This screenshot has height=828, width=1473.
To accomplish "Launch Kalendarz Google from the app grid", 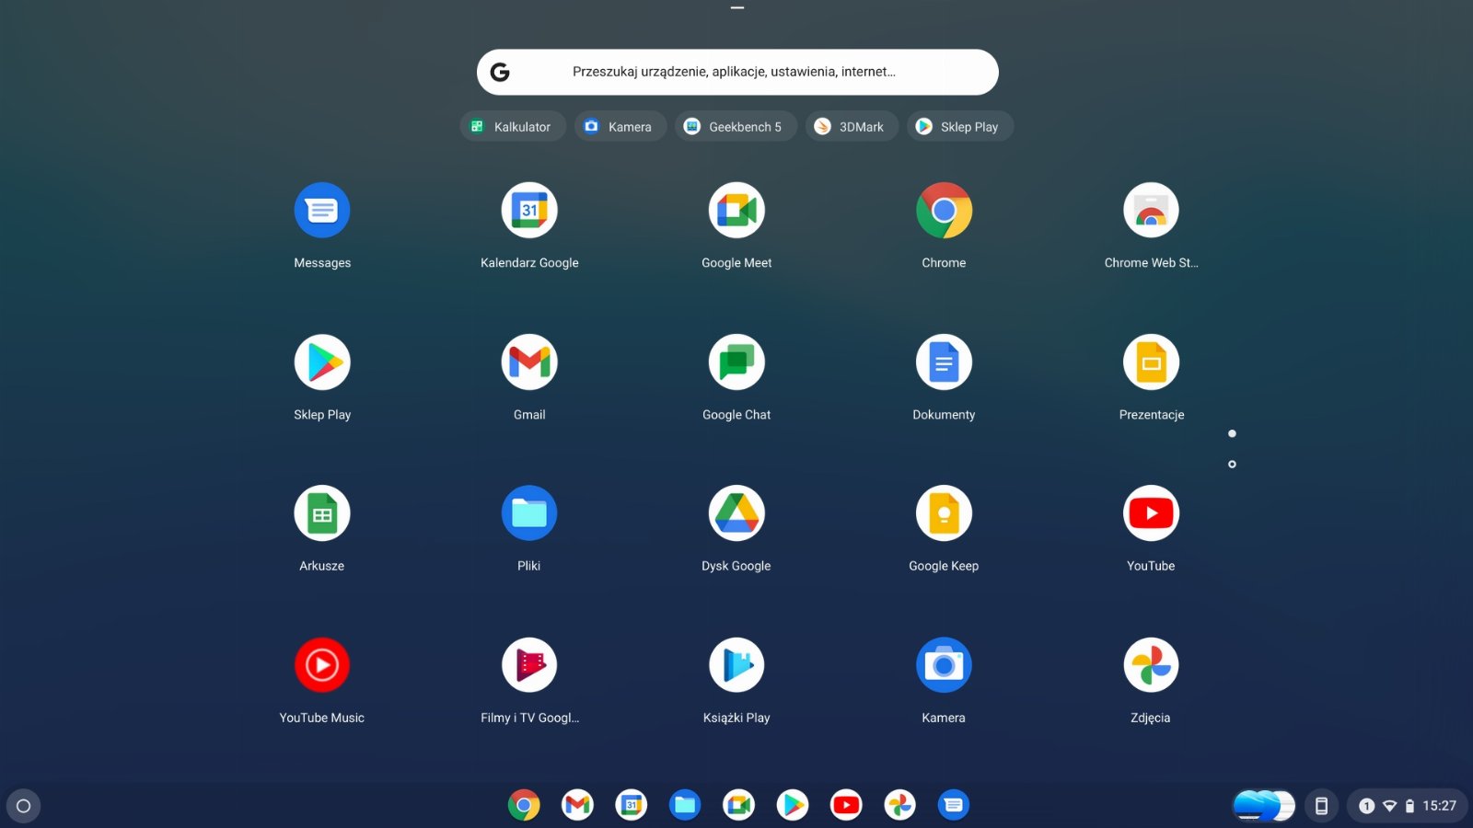I will click(x=529, y=211).
